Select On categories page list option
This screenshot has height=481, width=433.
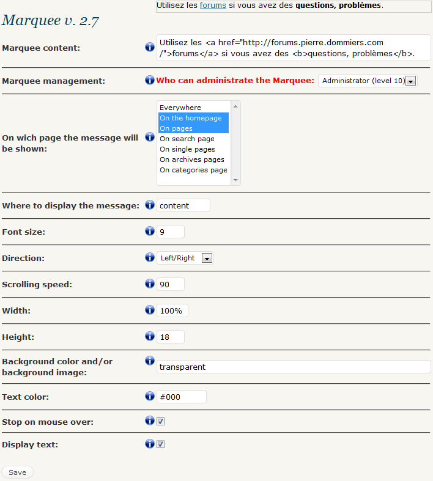193,170
